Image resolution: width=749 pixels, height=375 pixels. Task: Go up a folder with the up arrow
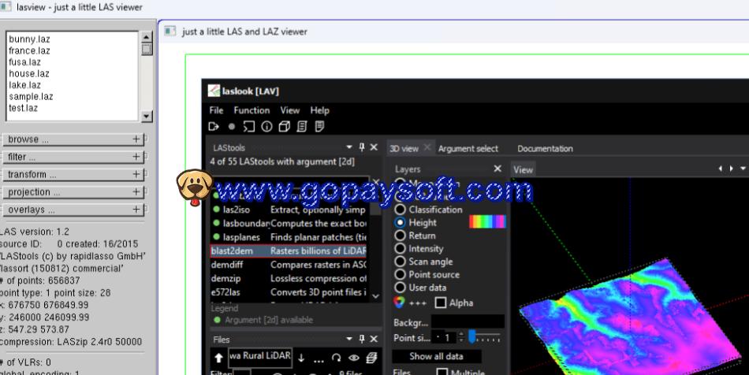click(218, 358)
